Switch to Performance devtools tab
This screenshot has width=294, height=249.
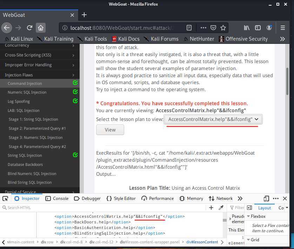[x=158, y=198]
